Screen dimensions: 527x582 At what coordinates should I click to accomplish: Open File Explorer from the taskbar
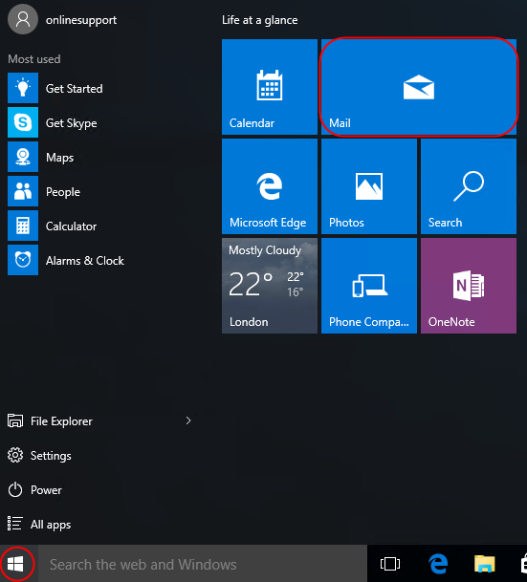tap(485, 564)
